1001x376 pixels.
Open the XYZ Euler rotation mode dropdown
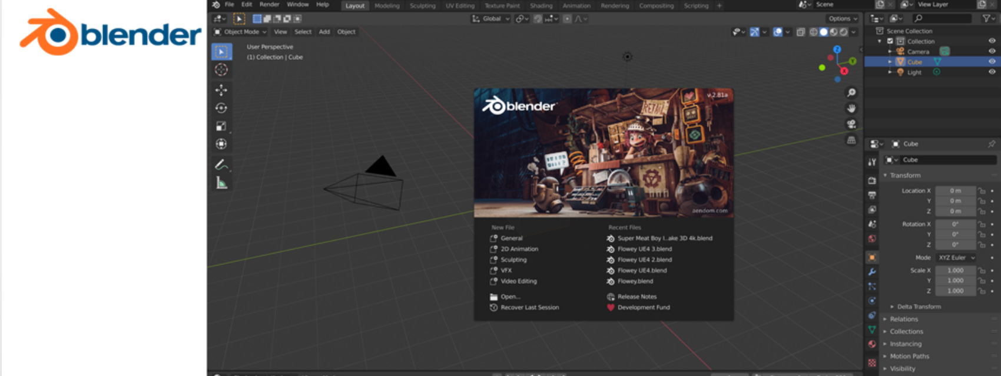(956, 257)
